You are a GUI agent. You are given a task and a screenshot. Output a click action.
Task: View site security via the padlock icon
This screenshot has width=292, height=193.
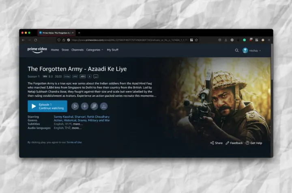(64, 40)
